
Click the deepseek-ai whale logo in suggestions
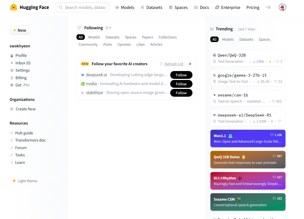(83, 75)
